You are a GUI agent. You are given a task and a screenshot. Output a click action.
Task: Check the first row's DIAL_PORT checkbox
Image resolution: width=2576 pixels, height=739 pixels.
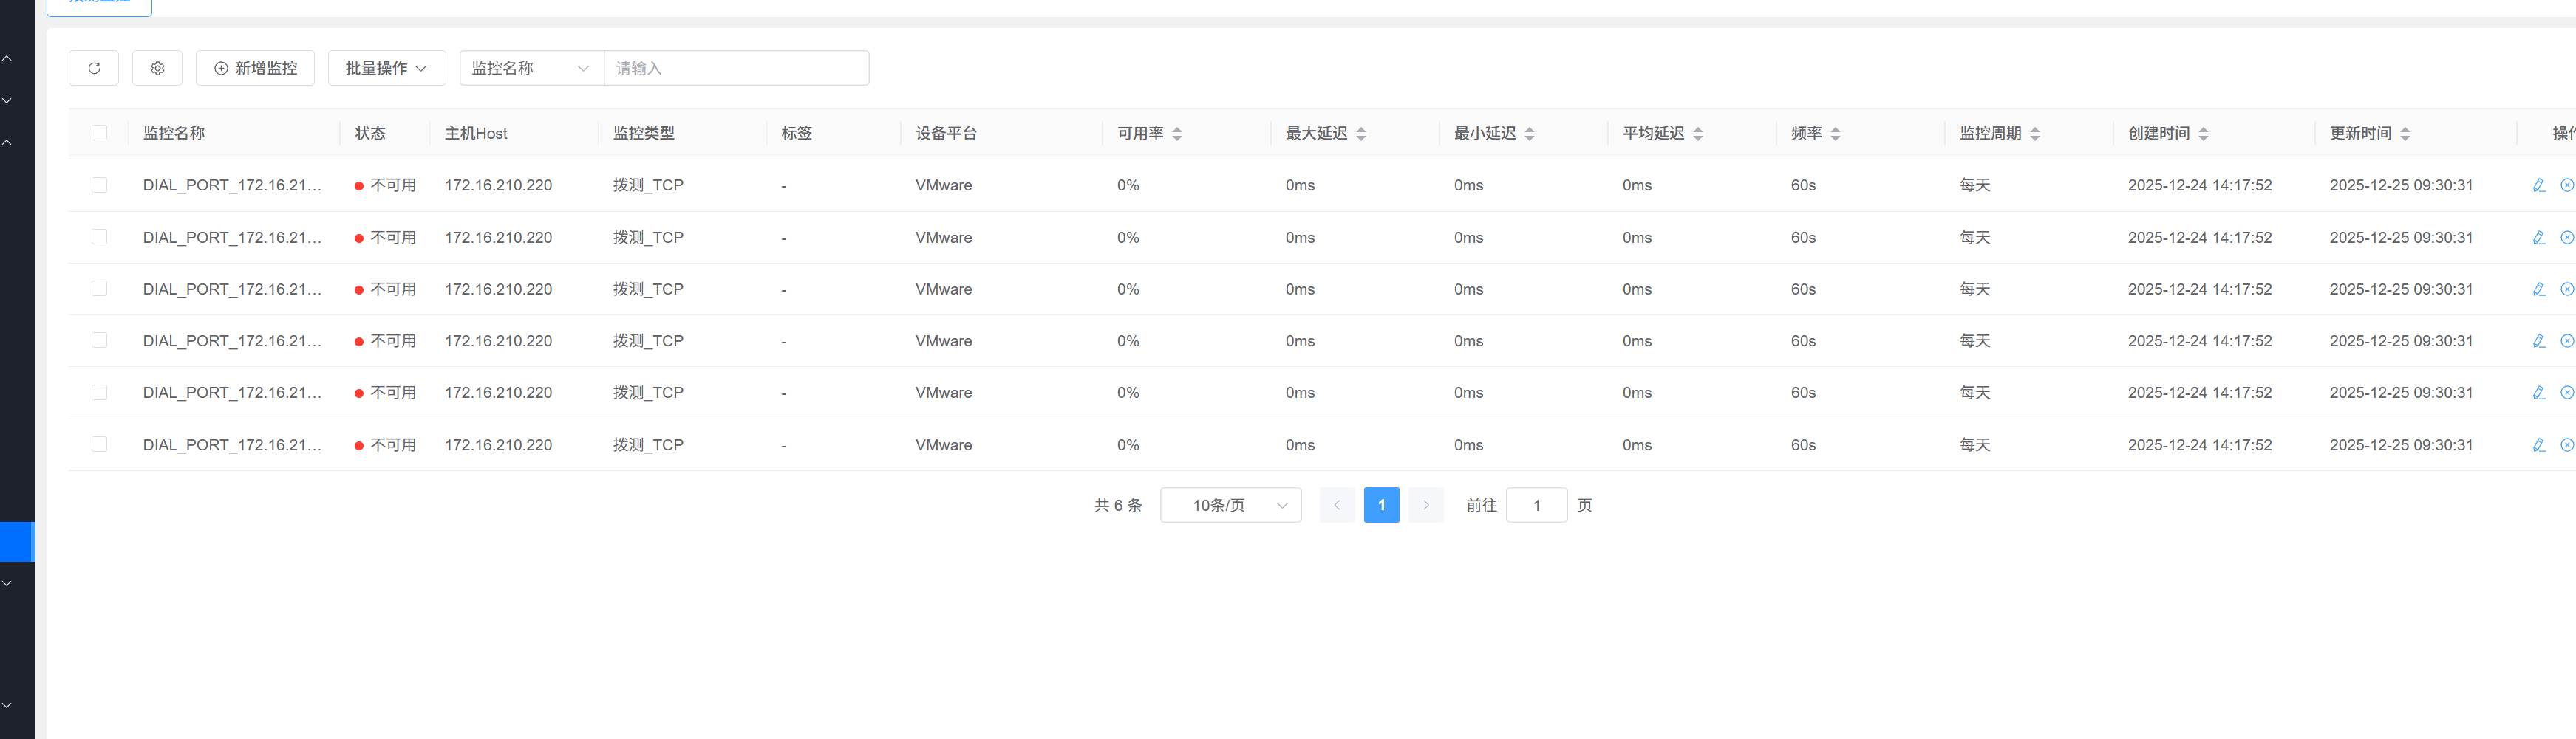(x=99, y=185)
